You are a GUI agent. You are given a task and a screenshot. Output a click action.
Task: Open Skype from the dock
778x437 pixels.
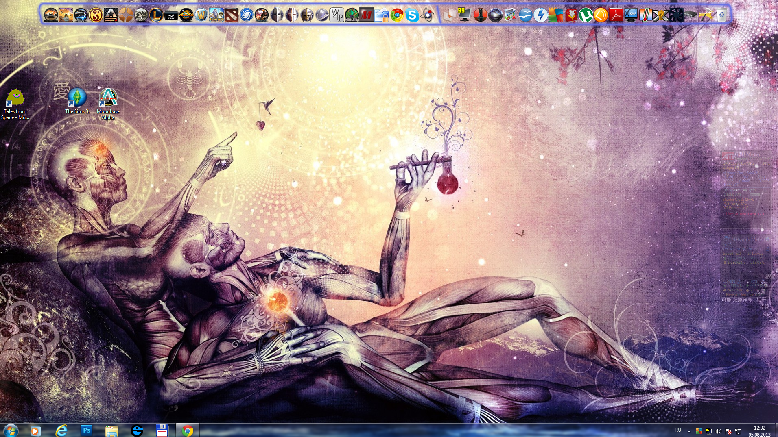tap(412, 15)
